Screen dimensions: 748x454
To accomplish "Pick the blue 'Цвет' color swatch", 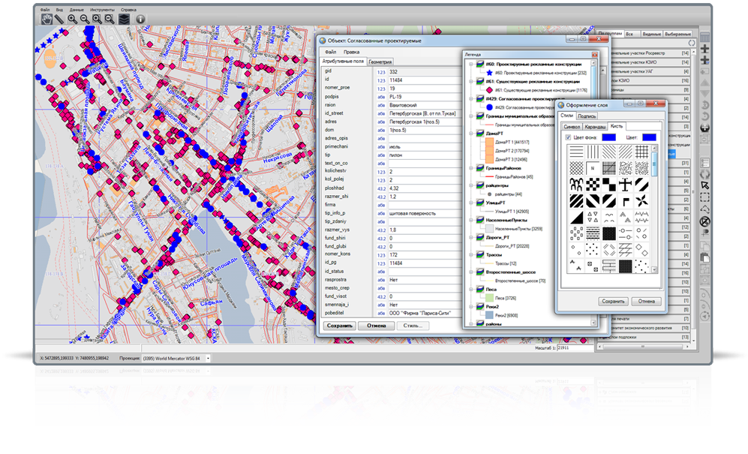I will click(650, 137).
